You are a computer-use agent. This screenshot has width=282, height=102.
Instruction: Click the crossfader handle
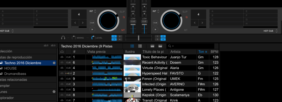[138, 38]
